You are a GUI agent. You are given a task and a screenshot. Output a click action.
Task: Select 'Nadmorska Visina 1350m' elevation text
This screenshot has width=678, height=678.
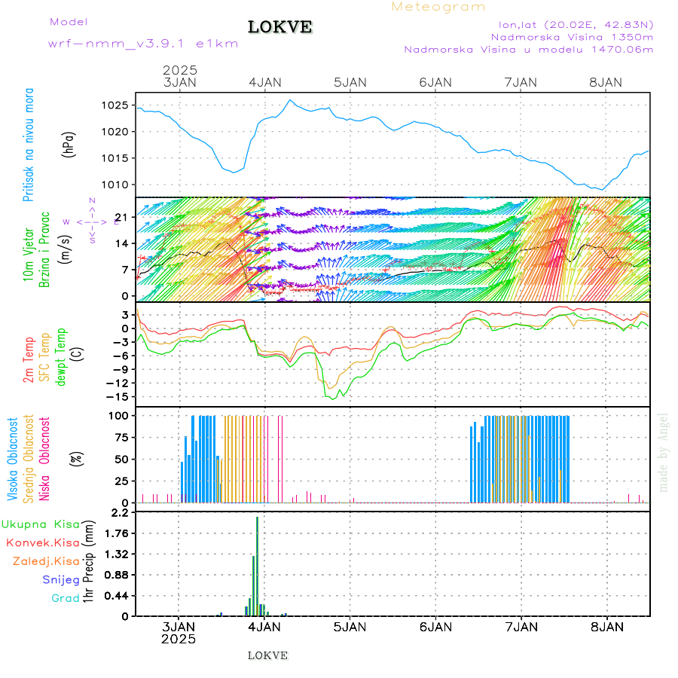(572, 37)
